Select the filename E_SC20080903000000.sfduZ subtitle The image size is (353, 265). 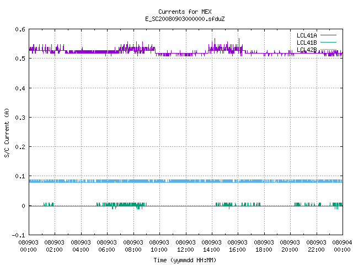pos(185,19)
